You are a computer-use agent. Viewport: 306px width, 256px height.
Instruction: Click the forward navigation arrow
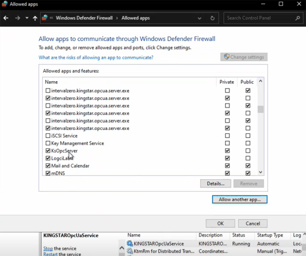(x=18, y=18)
